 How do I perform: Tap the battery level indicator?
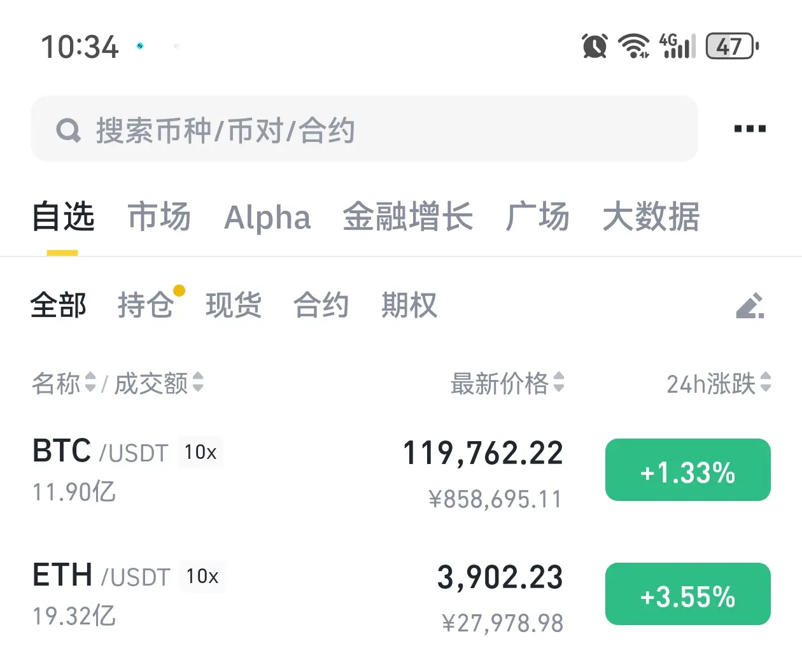point(732,46)
